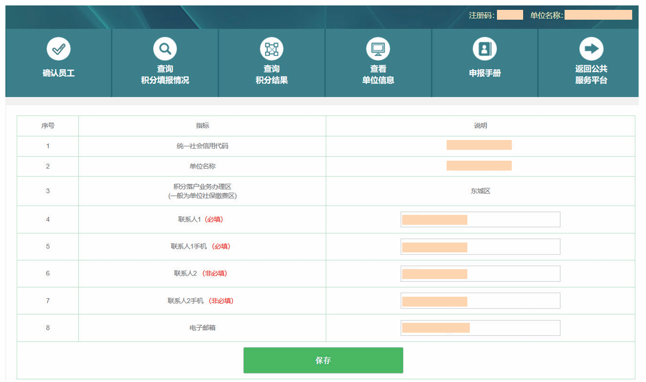
Task: Click the 联系人1 input field
Action: click(480, 219)
